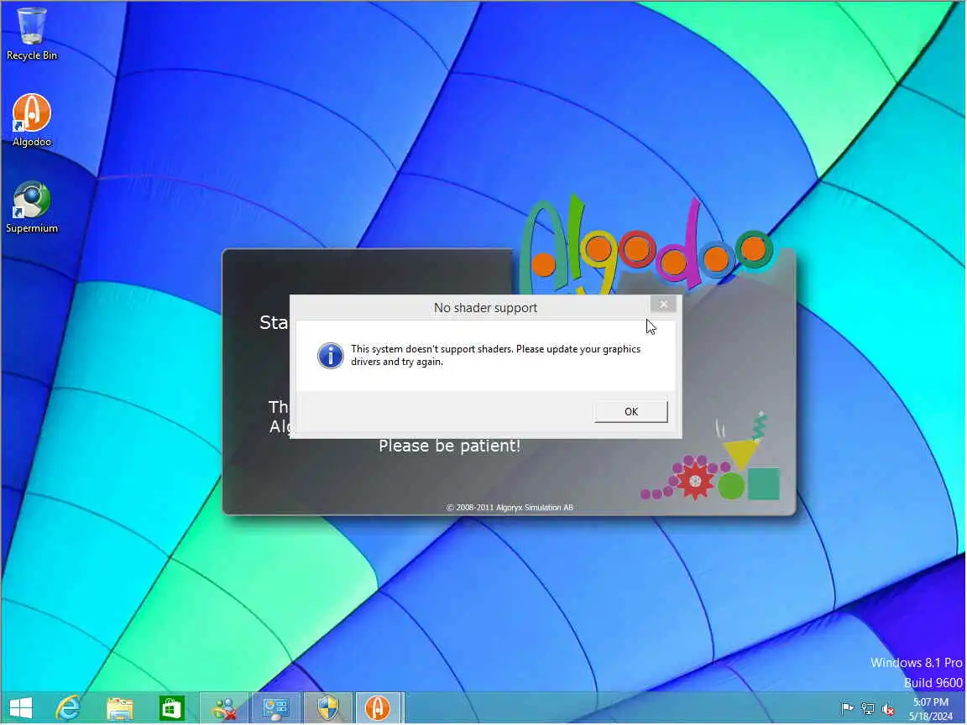Open the taskbar users icon with red X
Screen dimensions: 967x725
point(224,707)
